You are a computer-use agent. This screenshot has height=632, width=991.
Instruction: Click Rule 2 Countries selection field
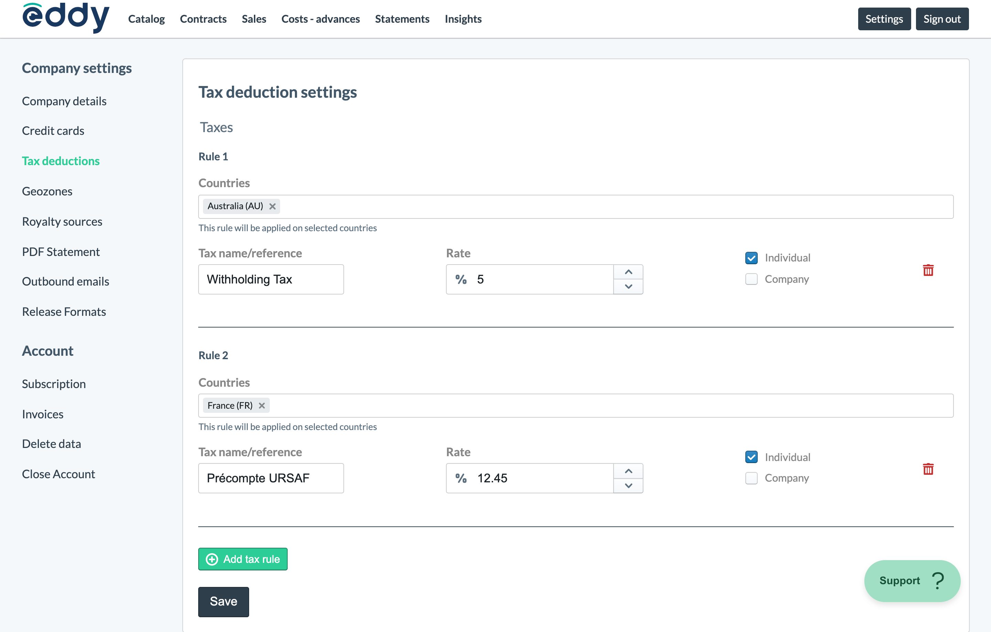tap(576, 406)
